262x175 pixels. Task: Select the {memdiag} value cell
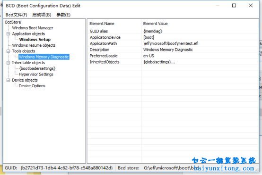click(x=153, y=31)
